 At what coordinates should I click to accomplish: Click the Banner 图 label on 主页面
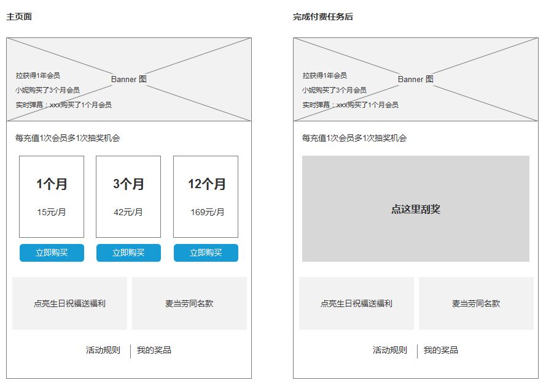(129, 79)
